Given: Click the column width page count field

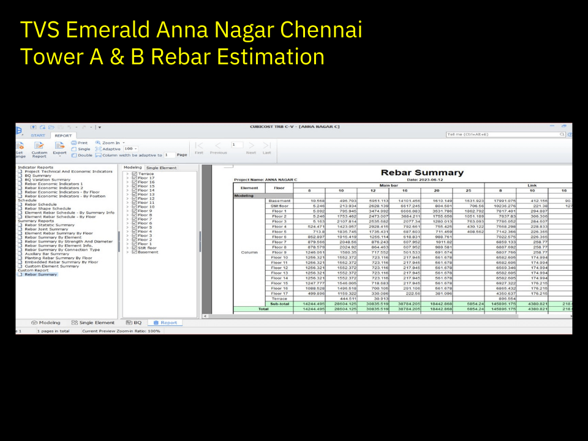Looking at the screenshot, I should 170,155.
